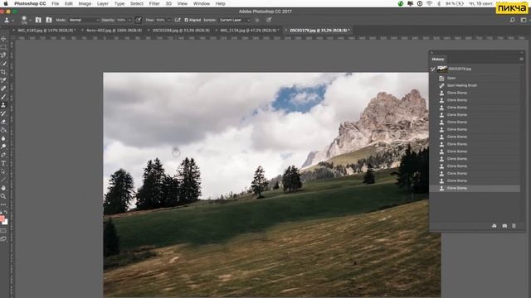Switch foreground and background colors
The width and height of the screenshot is (531, 298).
pos(6,213)
